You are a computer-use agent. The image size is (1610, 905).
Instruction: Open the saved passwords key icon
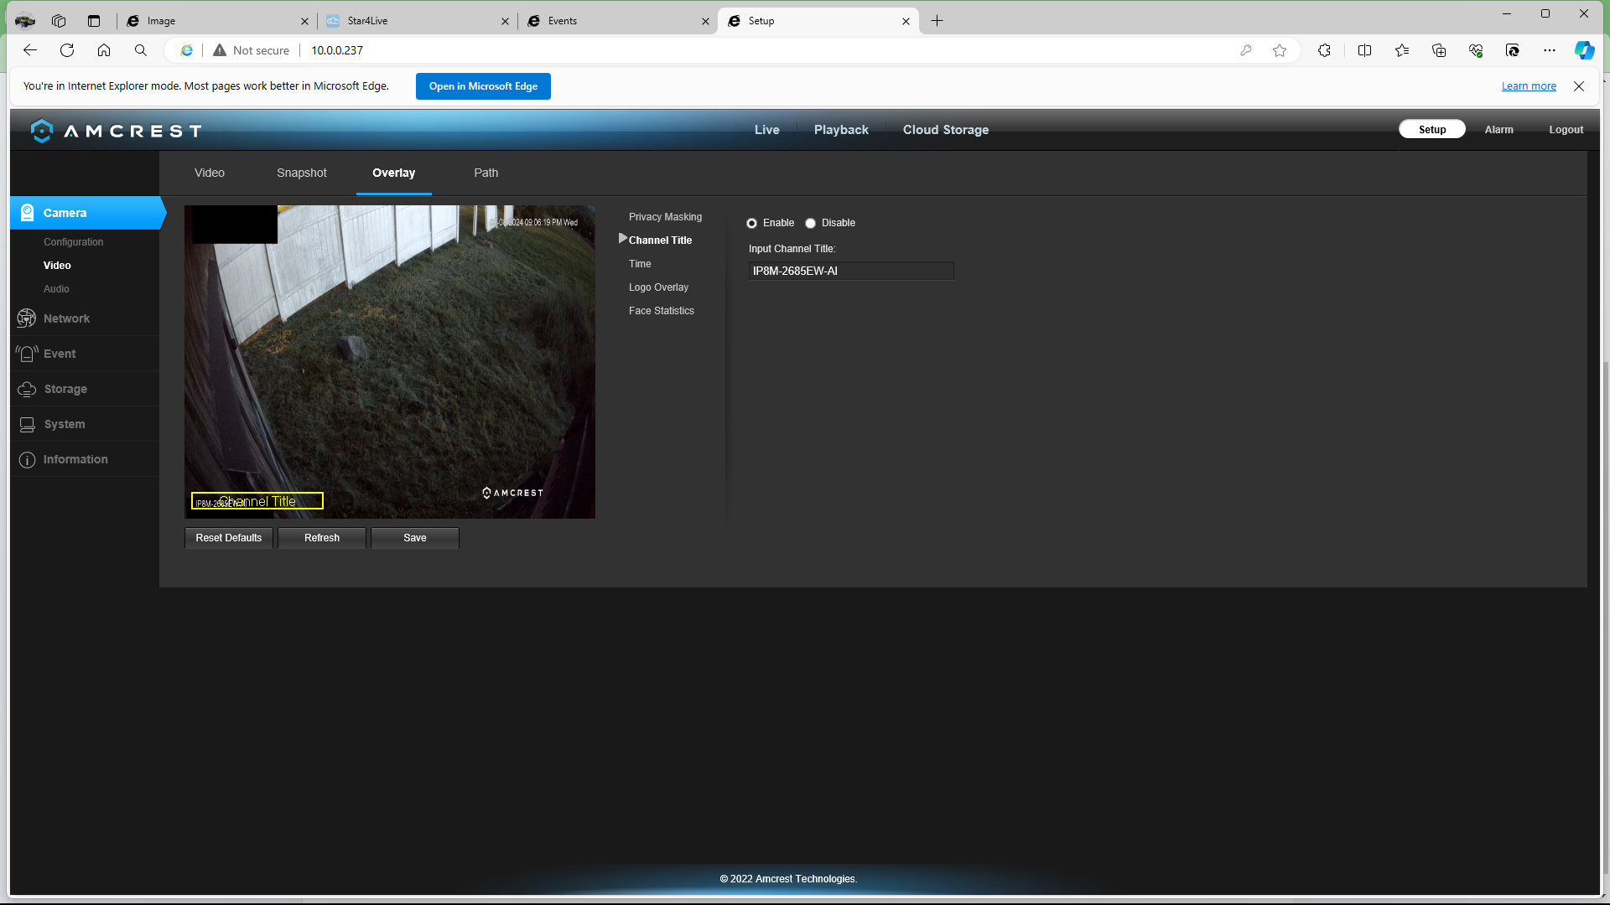pyautogui.click(x=1246, y=50)
